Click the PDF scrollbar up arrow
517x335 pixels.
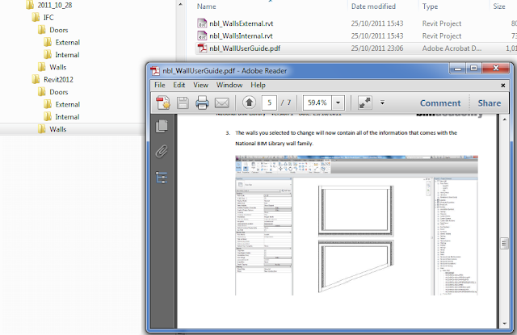point(504,119)
